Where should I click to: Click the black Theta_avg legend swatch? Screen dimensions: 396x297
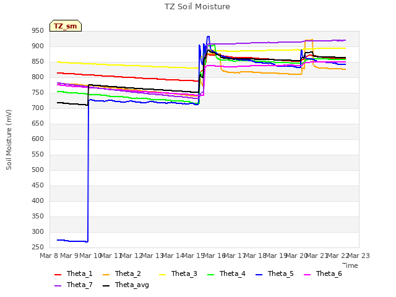106,286
